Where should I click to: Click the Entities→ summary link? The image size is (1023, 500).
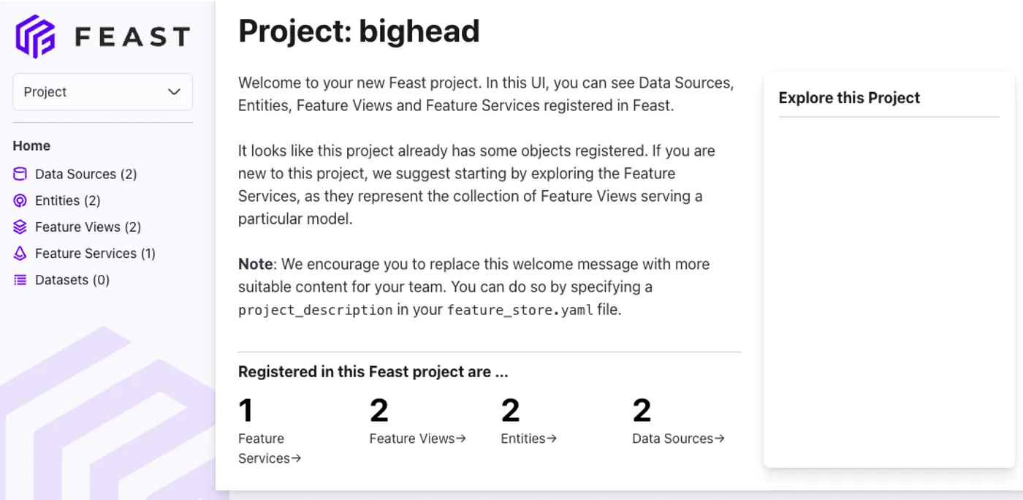[x=528, y=439]
